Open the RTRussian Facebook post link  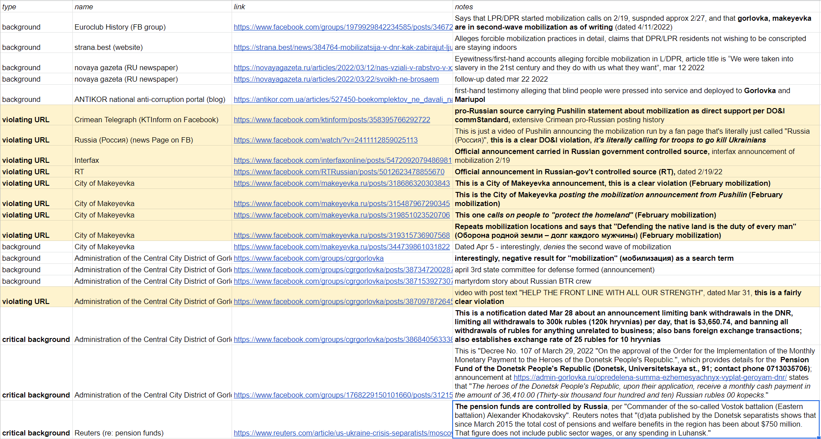pos(339,172)
